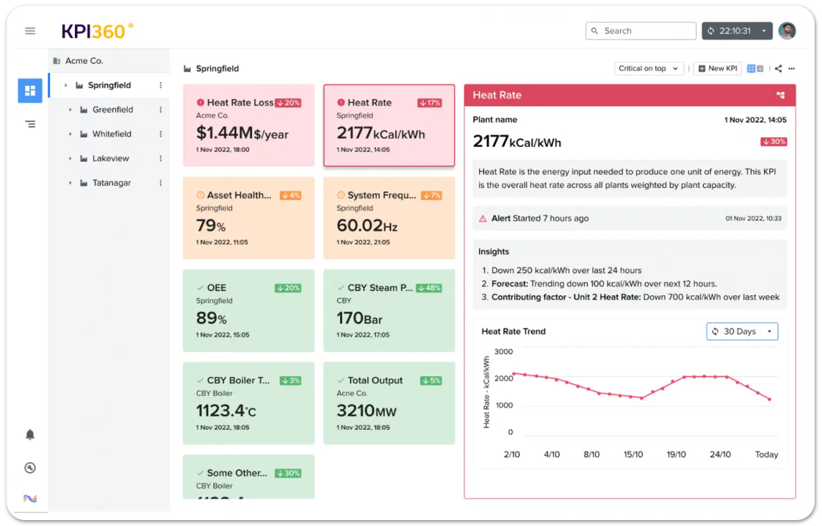Click the colorful wave icon at sidebar bottom
The width and height of the screenshot is (822, 526).
[x=29, y=498]
